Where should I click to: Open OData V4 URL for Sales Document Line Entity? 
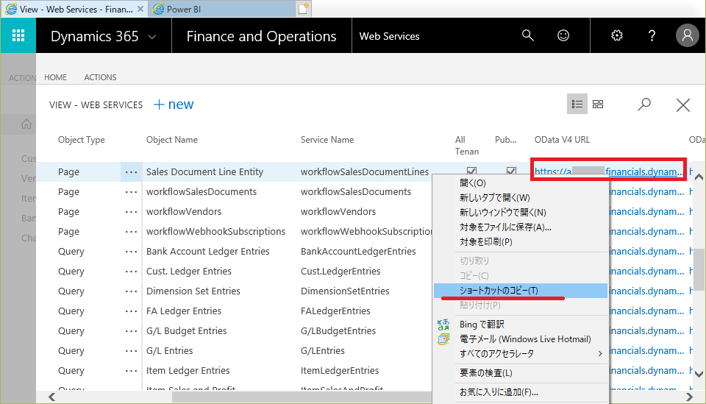click(608, 172)
